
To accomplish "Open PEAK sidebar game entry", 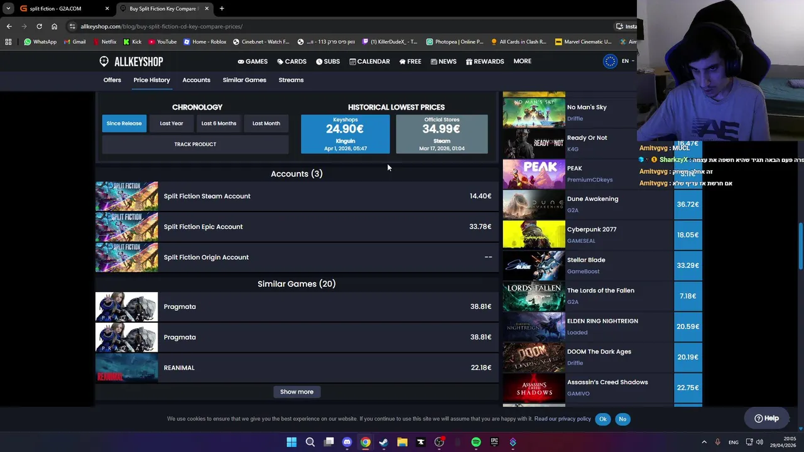I will [574, 168].
